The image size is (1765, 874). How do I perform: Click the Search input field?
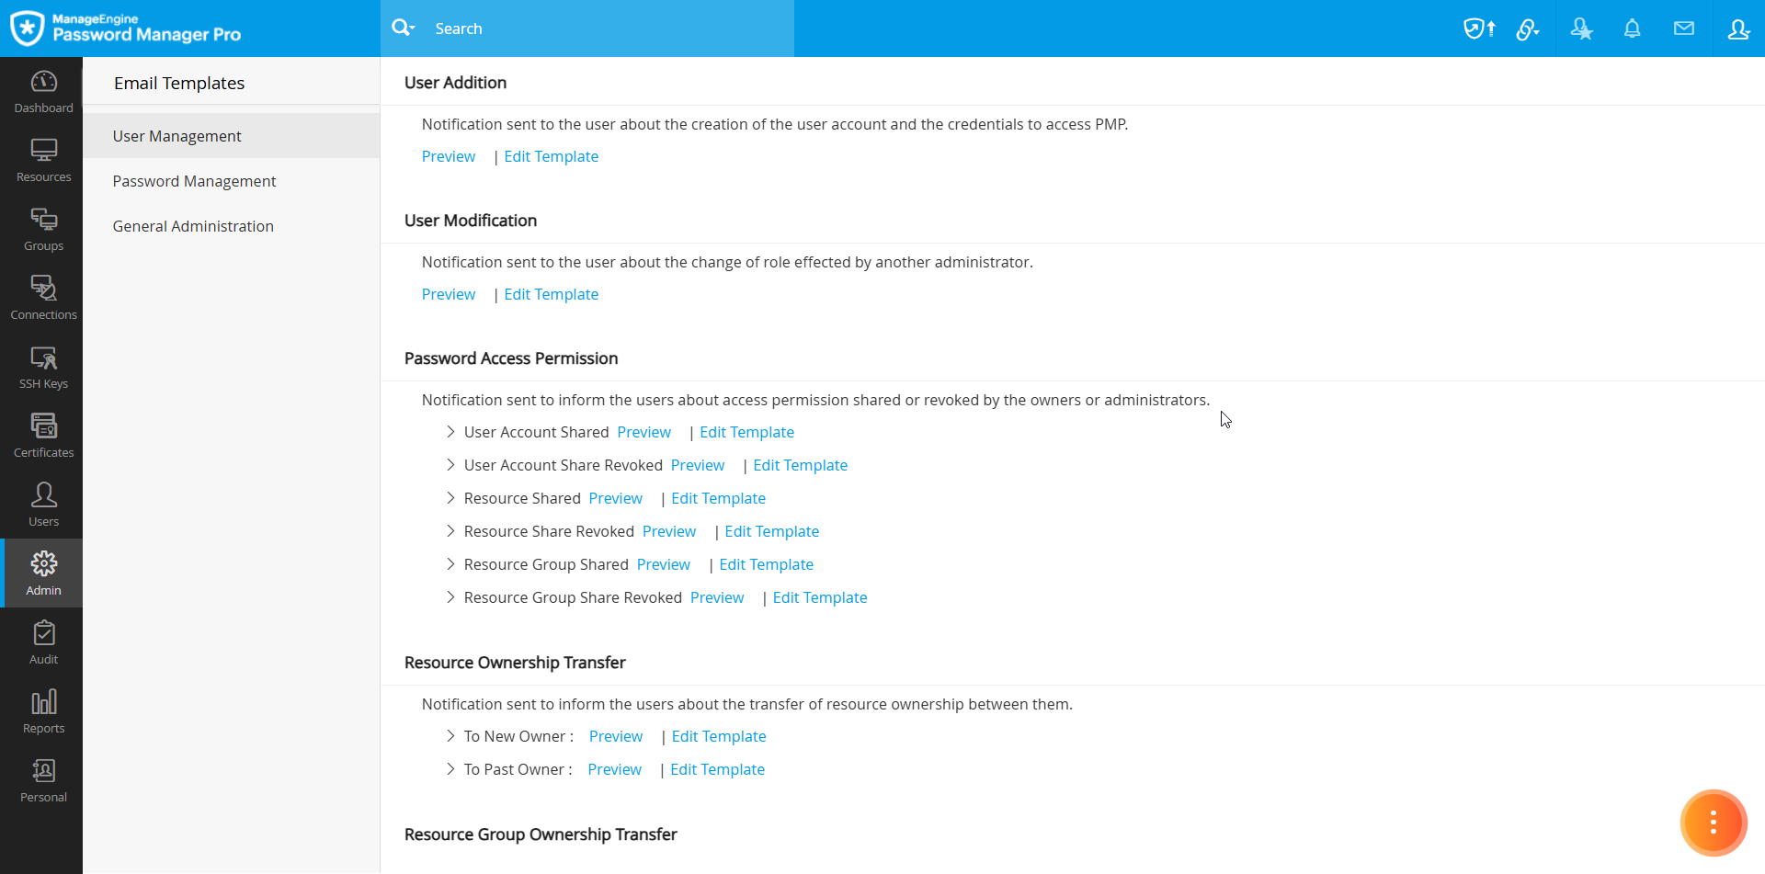(607, 28)
